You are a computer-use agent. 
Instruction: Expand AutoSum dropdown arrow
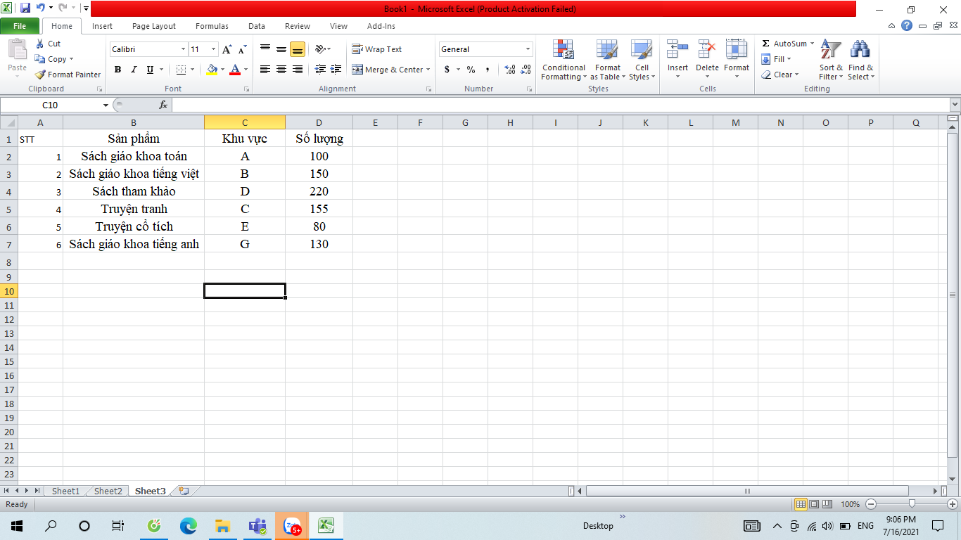pyautogui.click(x=812, y=44)
